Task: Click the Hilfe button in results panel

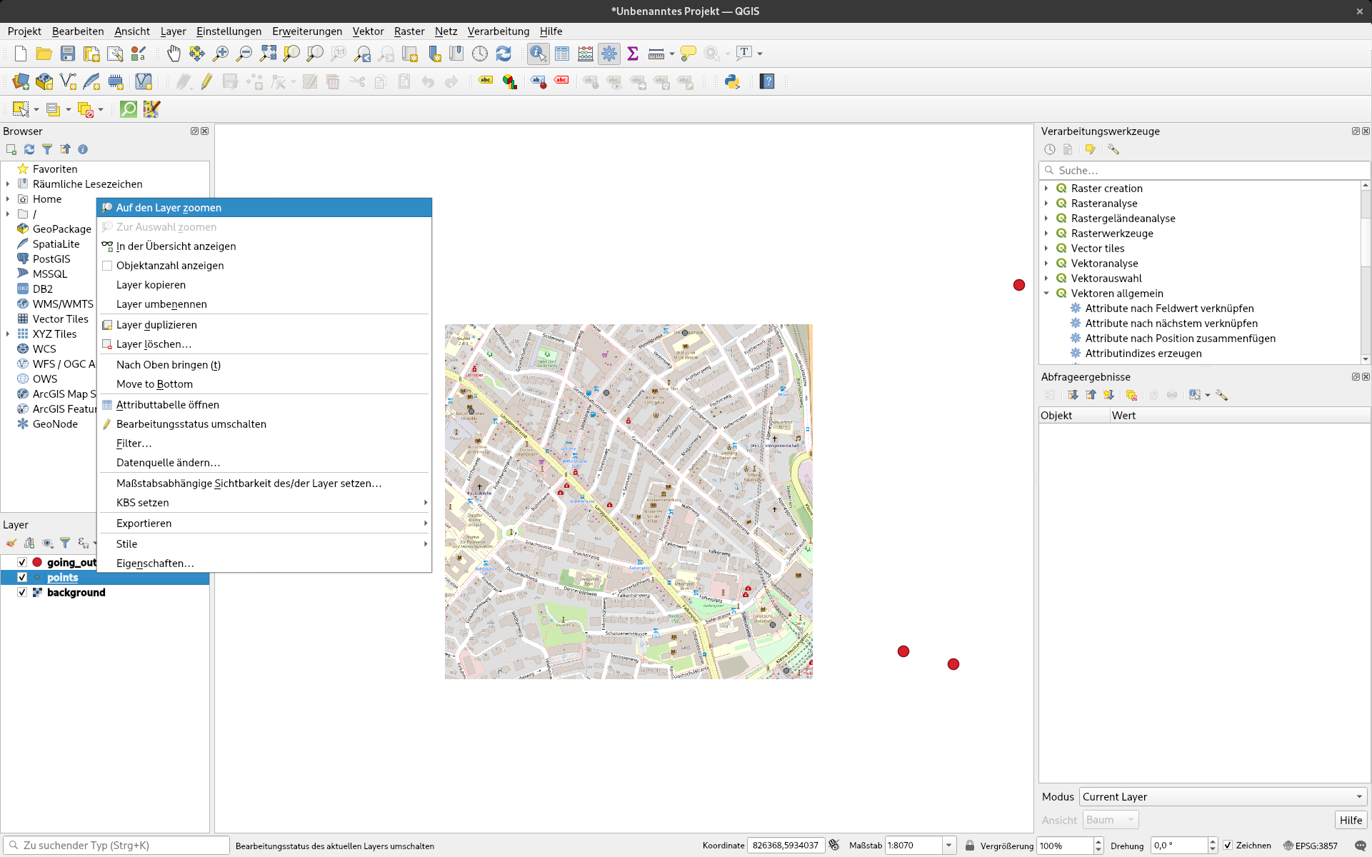Action: [1350, 820]
